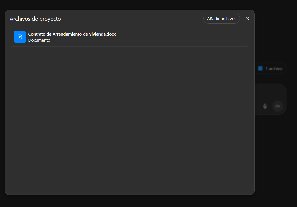Viewport: 297px width, 207px height.
Task: Click the .docx extension in the file name
Action: click(111, 34)
